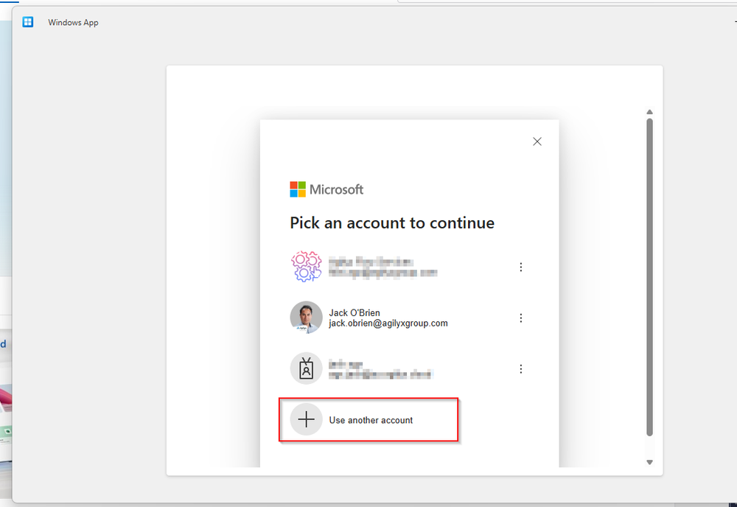
Task: Close the account picker dialog with X
Action: coord(537,141)
